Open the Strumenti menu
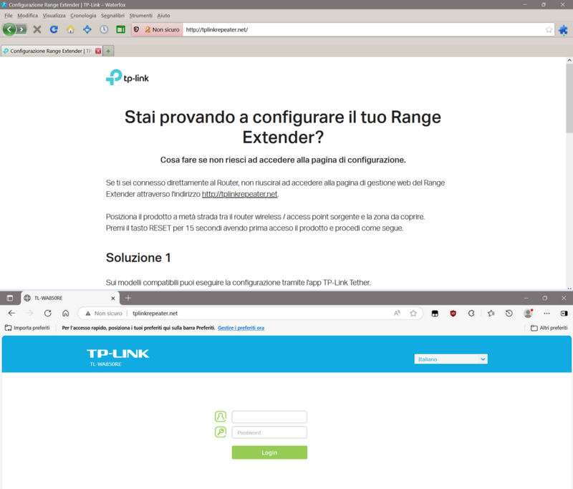This screenshot has width=573, height=489. pos(140,15)
